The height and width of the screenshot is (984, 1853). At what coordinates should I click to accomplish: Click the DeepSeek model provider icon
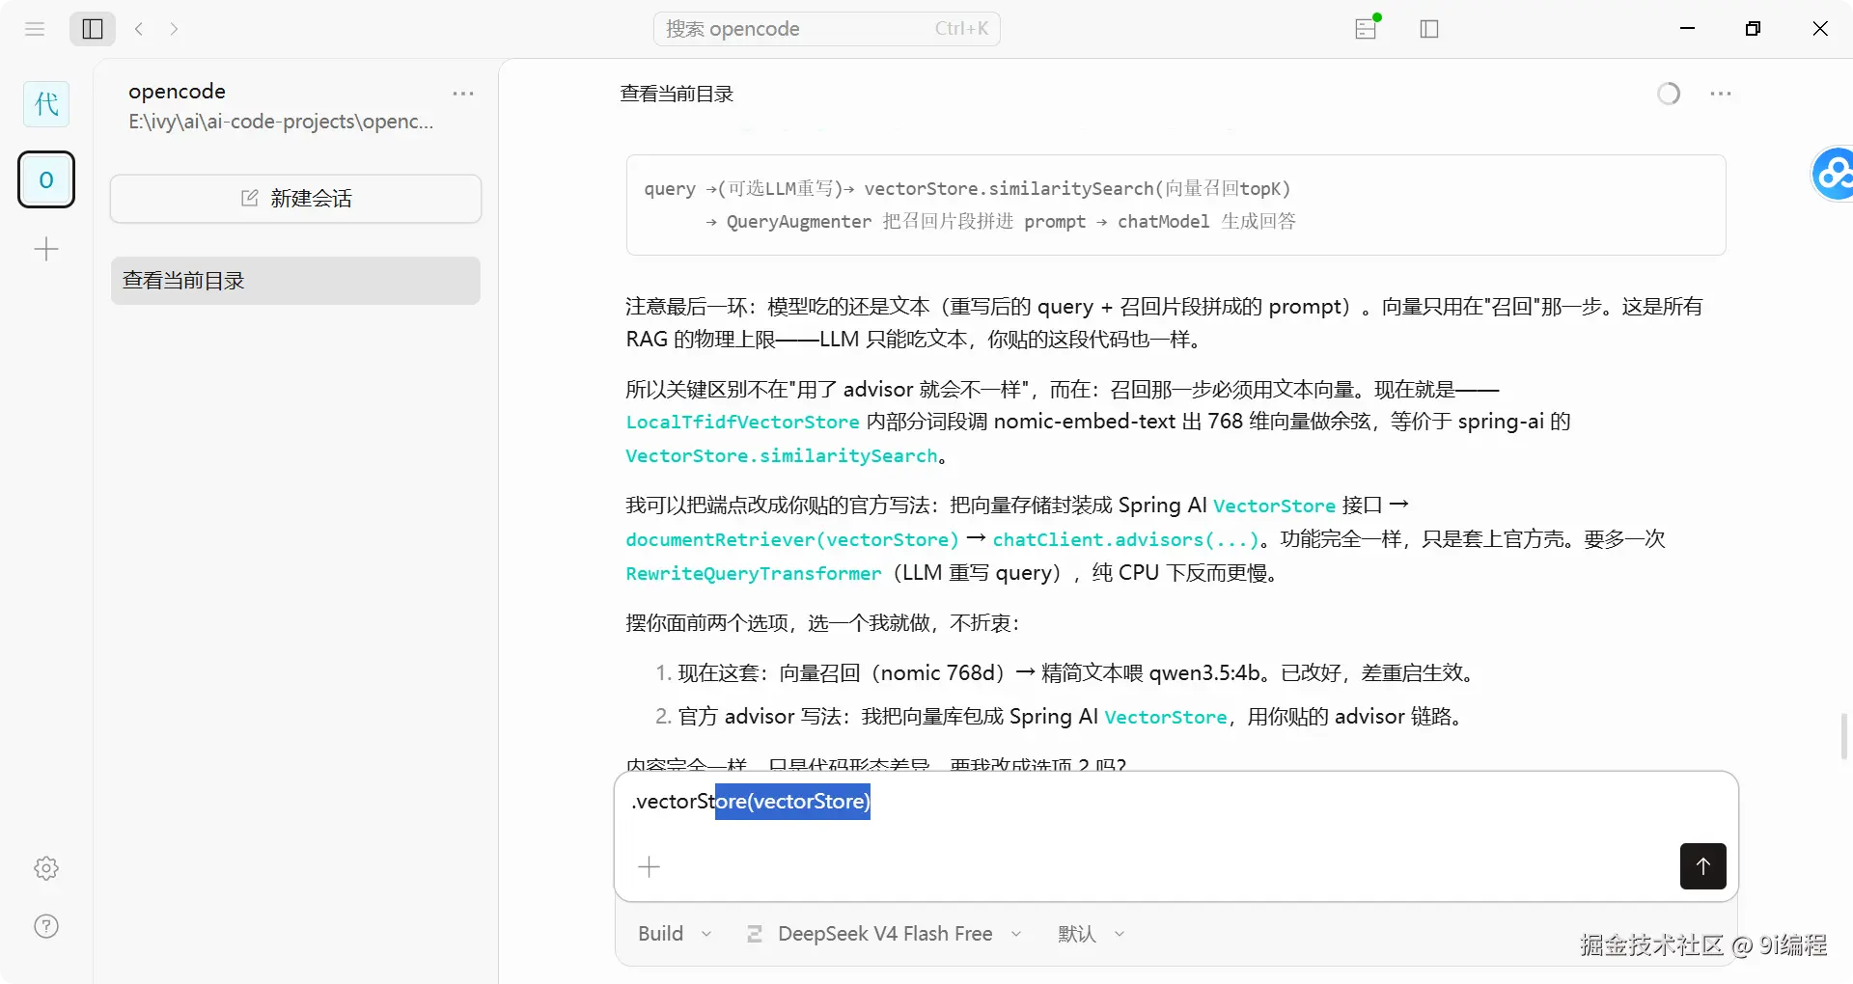coord(755,934)
